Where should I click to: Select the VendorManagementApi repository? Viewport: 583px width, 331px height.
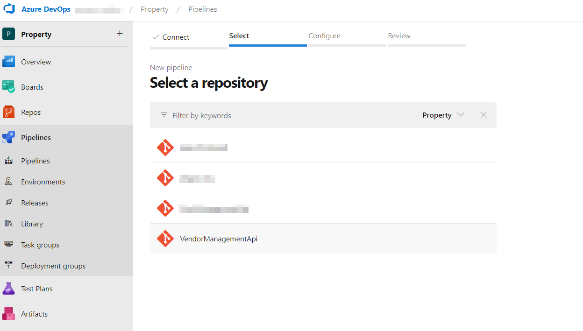click(x=323, y=239)
